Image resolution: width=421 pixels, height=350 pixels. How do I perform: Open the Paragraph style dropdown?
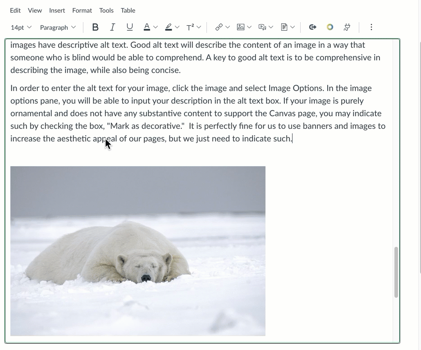(x=58, y=27)
